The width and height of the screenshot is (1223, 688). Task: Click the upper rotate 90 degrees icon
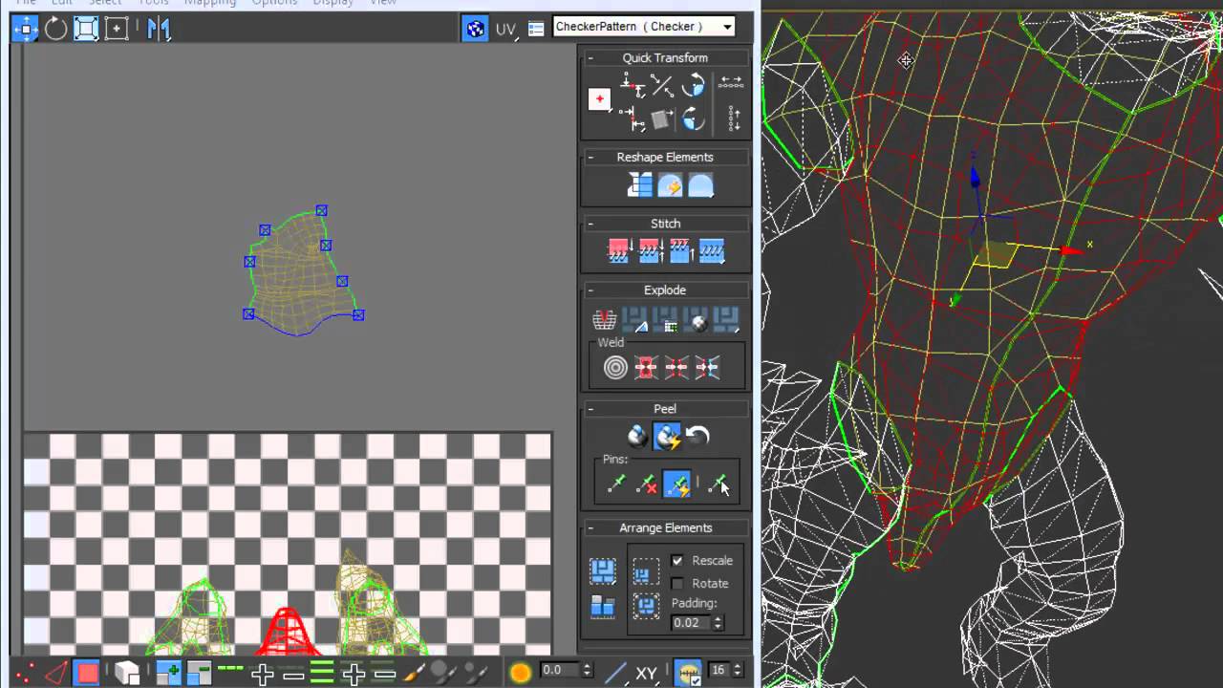[694, 86]
